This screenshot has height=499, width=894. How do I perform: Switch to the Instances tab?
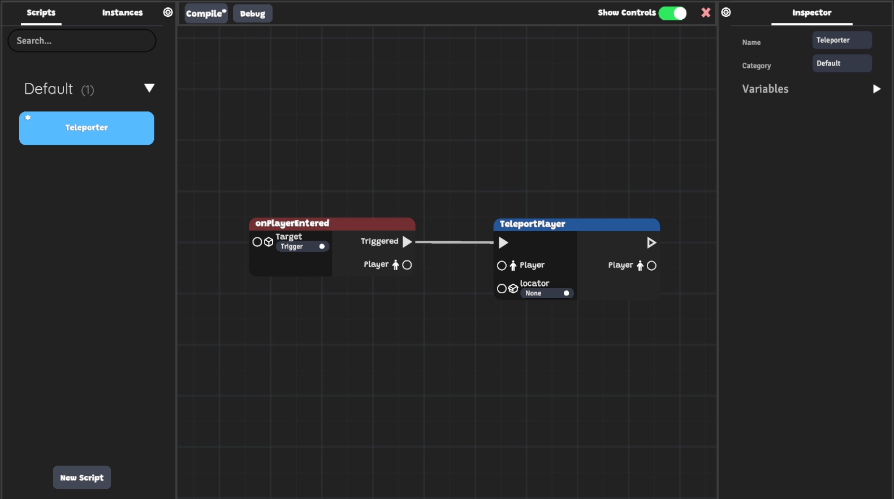click(122, 12)
